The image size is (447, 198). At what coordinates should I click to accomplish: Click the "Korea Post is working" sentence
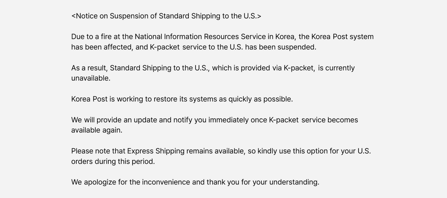(107, 99)
